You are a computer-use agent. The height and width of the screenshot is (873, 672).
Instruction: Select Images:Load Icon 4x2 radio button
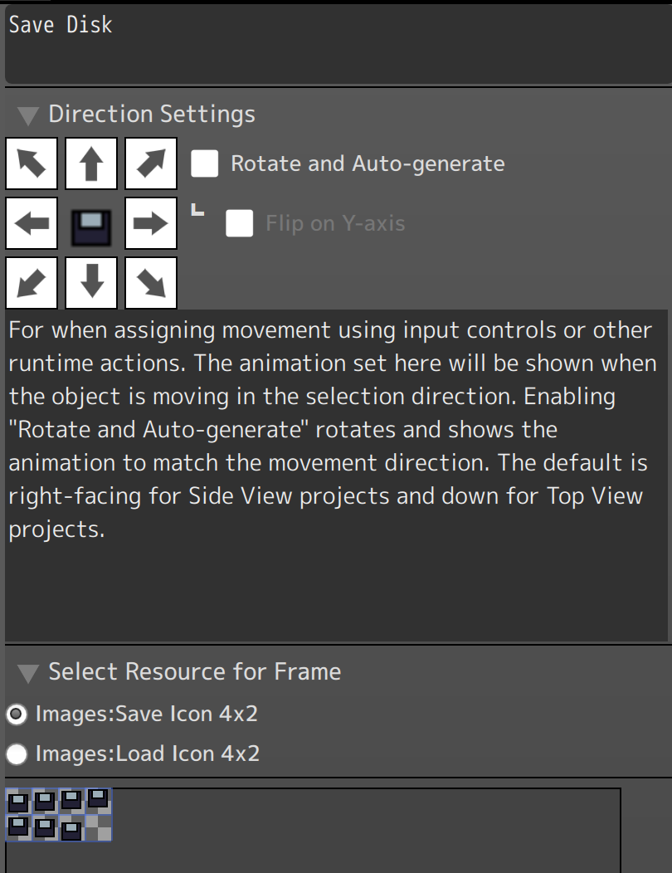click(17, 754)
